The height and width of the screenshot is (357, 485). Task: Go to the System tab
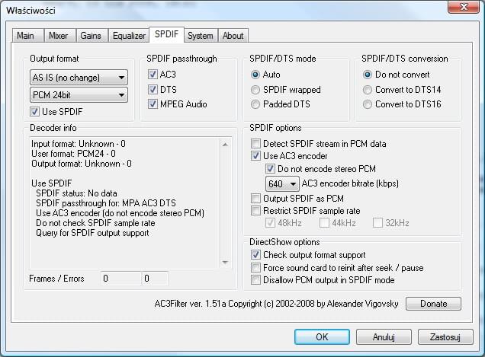(201, 36)
